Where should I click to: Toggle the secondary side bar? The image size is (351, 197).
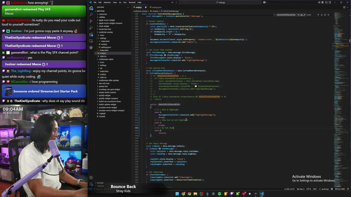click(330, 2)
